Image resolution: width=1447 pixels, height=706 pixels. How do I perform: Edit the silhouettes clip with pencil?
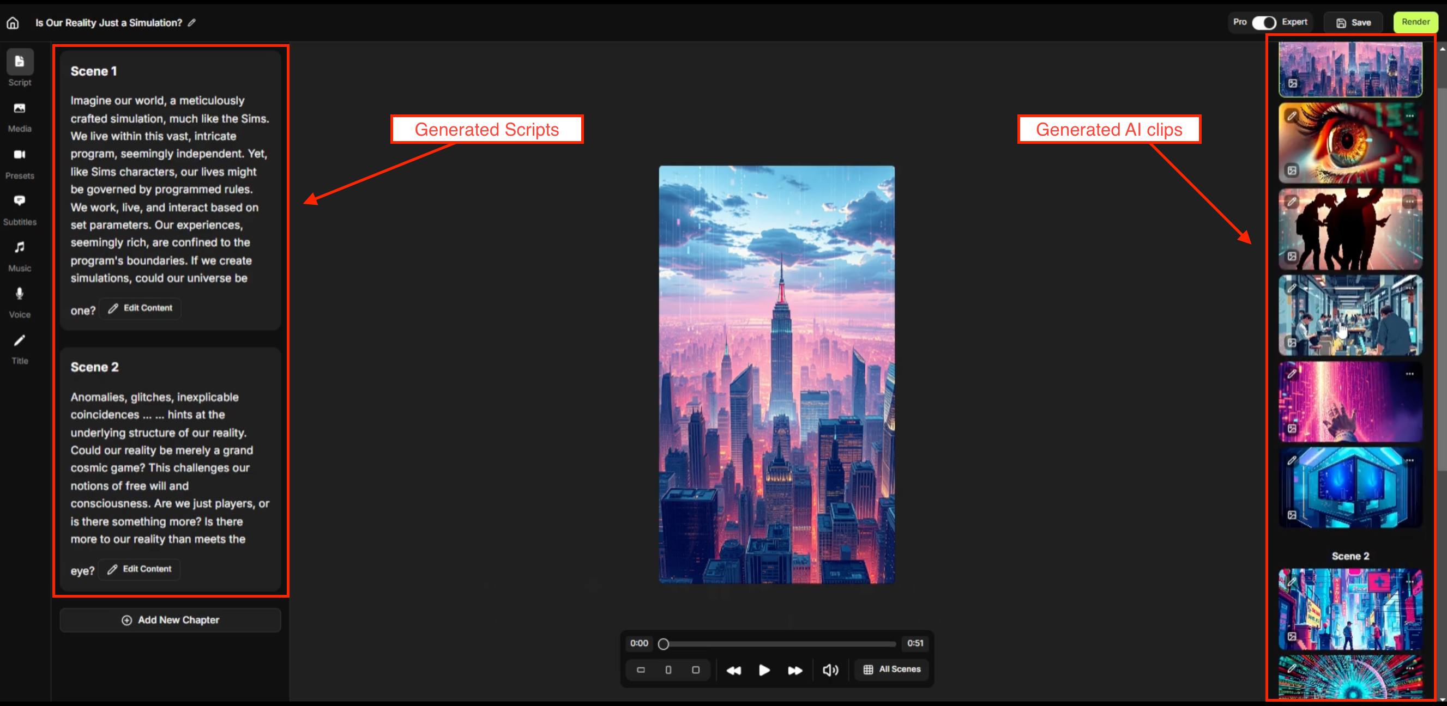click(x=1292, y=202)
